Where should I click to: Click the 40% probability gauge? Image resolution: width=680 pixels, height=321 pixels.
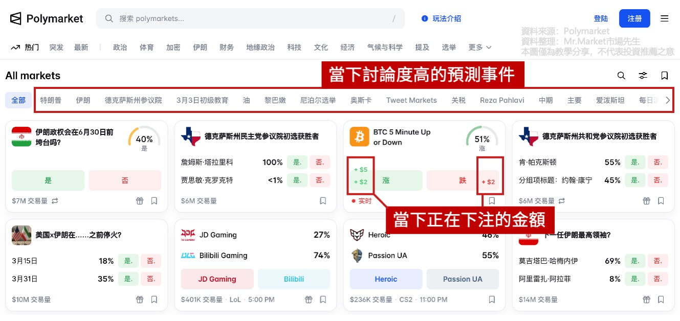coord(144,139)
